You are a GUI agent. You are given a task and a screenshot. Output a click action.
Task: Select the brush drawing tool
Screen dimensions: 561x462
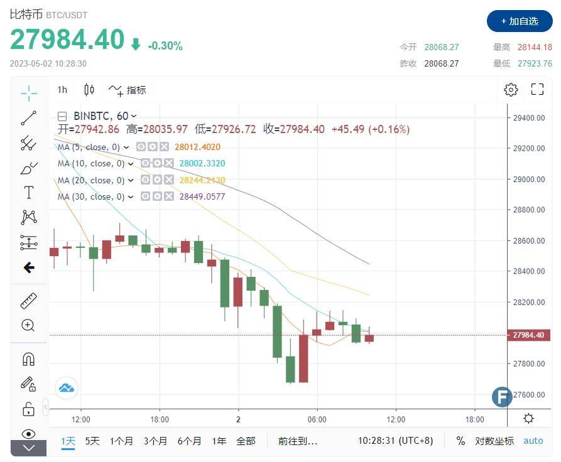[29, 168]
